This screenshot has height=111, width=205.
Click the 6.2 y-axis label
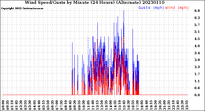197,18
